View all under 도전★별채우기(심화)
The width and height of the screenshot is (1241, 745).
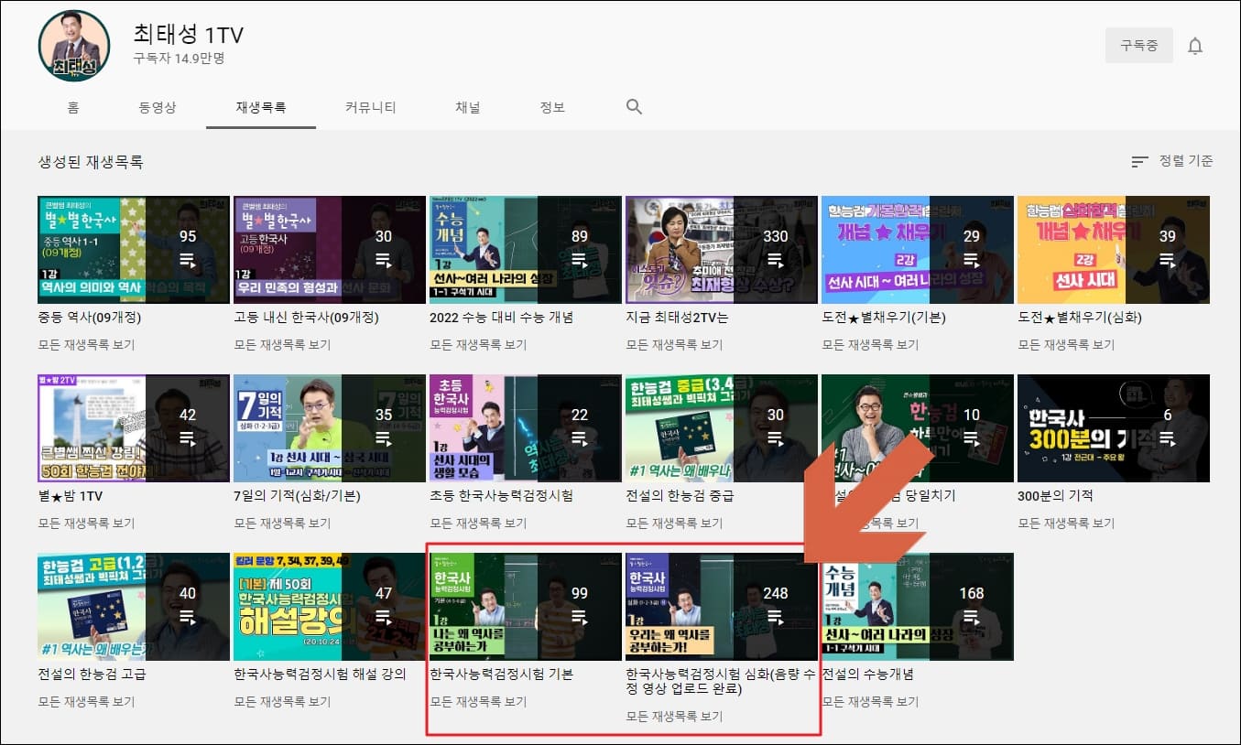(x=1066, y=345)
